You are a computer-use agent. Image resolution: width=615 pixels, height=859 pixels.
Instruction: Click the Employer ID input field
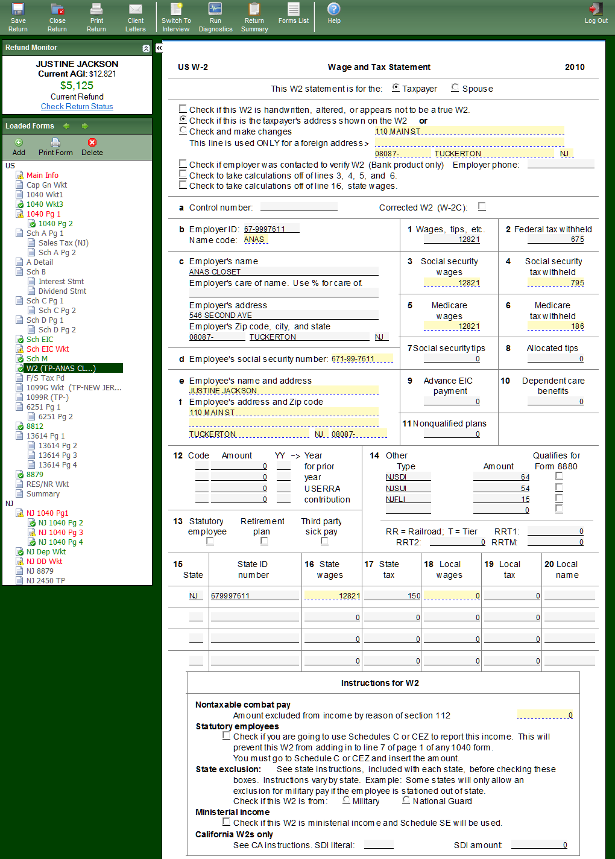coord(271,229)
